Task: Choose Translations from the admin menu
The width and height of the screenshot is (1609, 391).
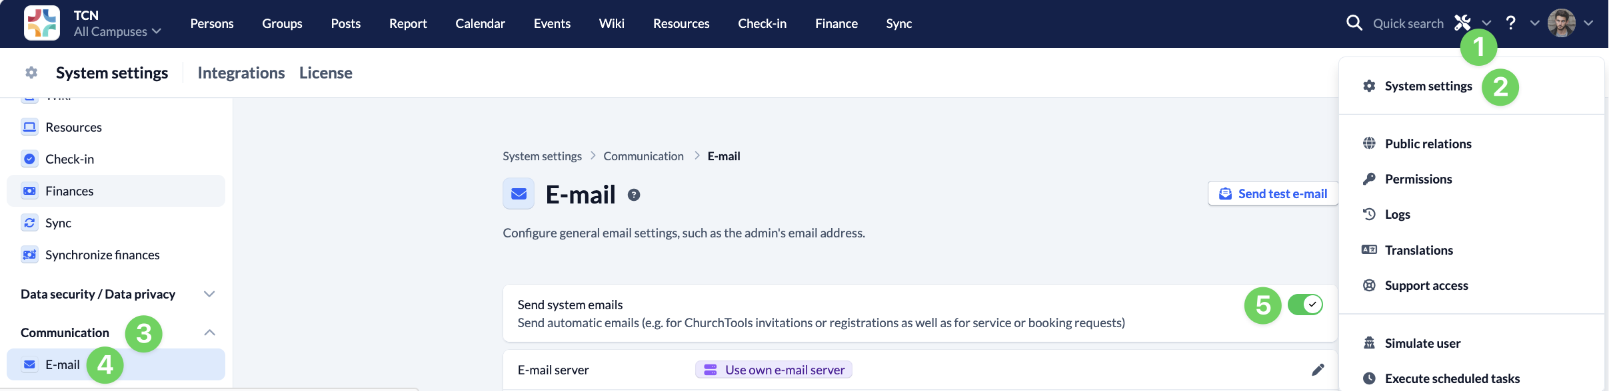Action: tap(1419, 250)
